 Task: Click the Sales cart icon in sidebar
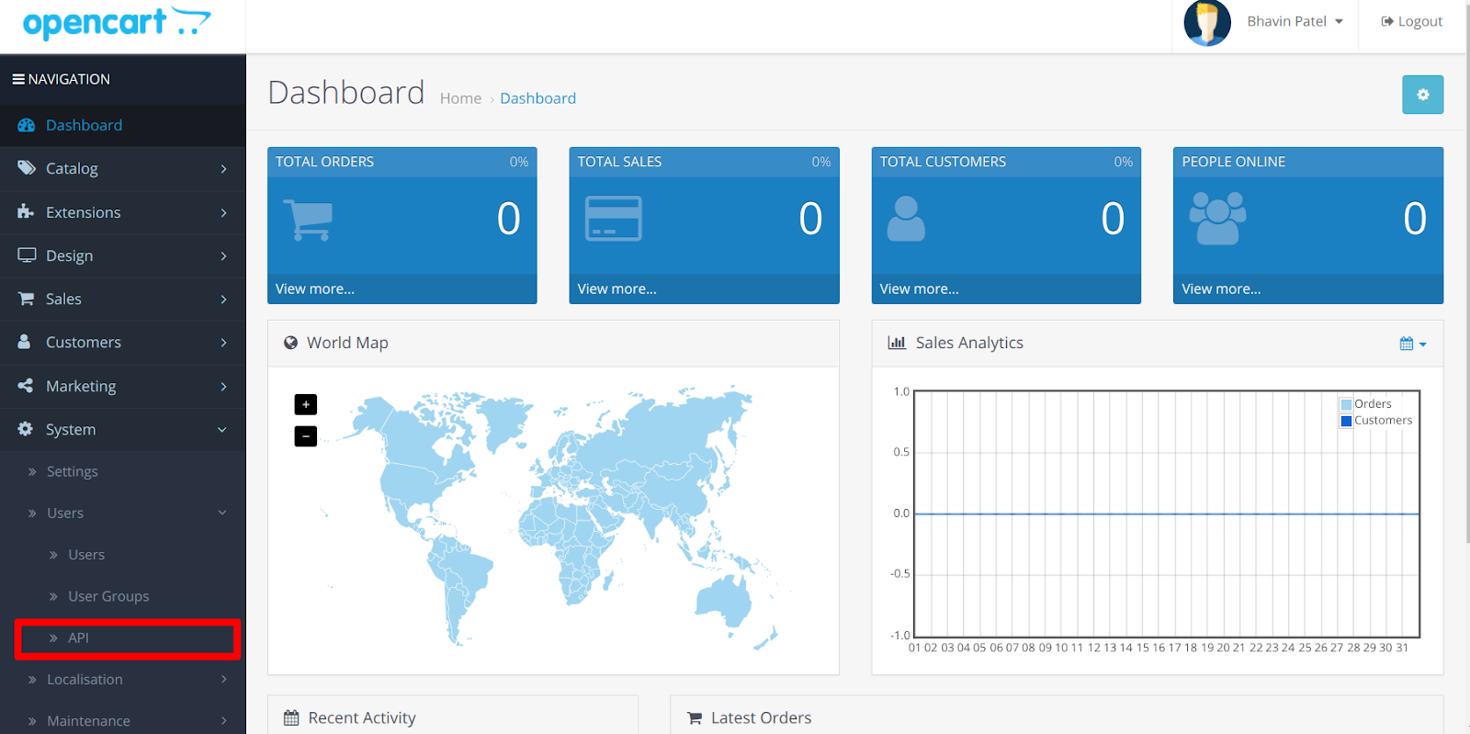[26, 299]
